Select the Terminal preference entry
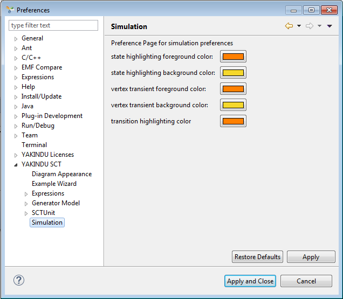 (x=34, y=145)
